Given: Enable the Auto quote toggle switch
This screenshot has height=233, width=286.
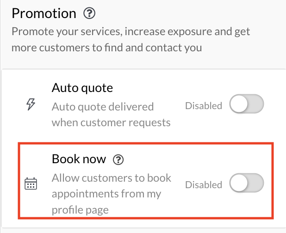Looking at the screenshot, I should pyautogui.click(x=247, y=105).
